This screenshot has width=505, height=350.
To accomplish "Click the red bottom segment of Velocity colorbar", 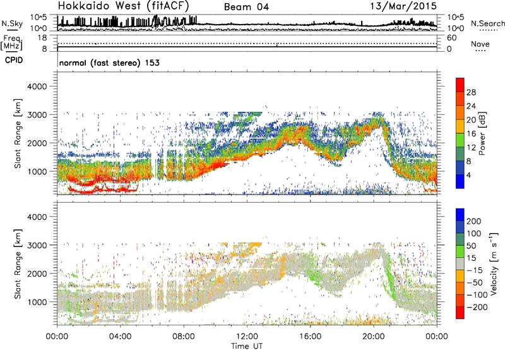I will (x=460, y=313).
